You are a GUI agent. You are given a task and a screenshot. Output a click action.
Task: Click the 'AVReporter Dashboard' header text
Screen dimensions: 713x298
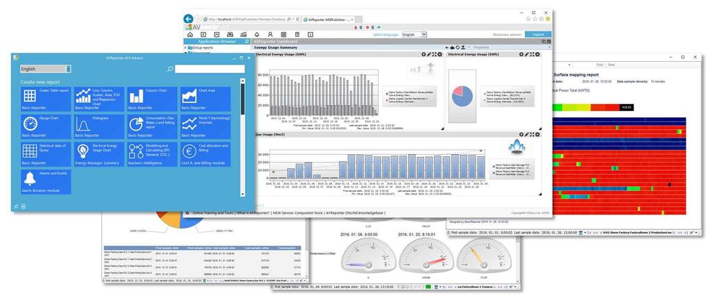277,41
